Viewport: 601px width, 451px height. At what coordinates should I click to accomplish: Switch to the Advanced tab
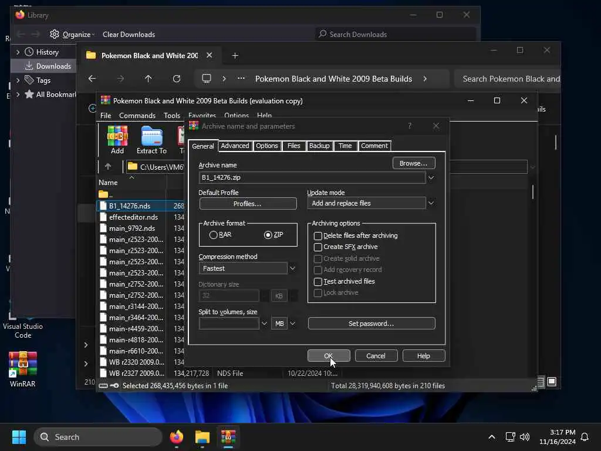pos(235,146)
